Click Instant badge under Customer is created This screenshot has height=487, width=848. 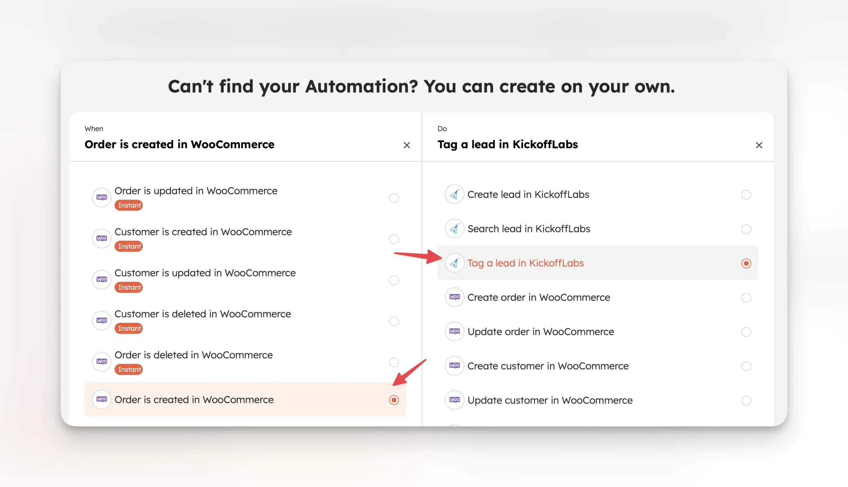129,247
